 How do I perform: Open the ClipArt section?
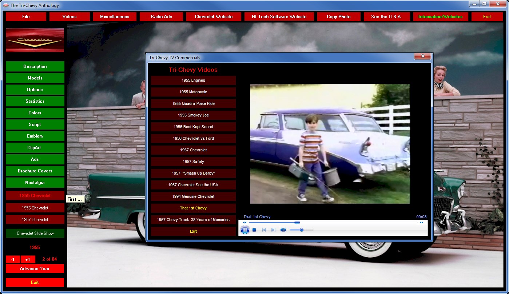(x=35, y=148)
